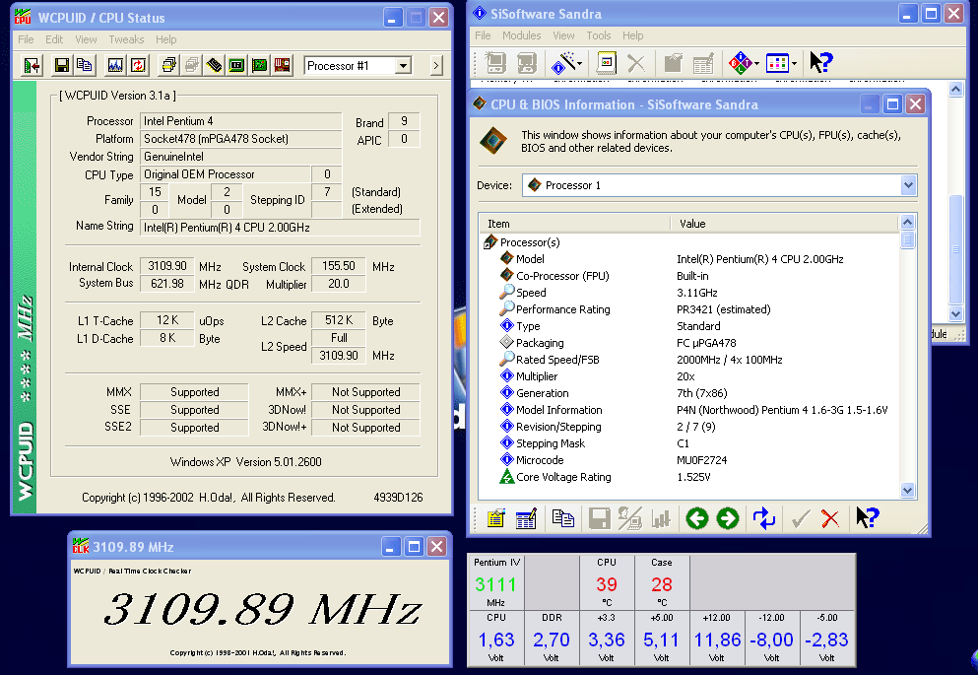Click the green back arrow in Sandra
Screen dimensions: 978x675
click(x=697, y=518)
